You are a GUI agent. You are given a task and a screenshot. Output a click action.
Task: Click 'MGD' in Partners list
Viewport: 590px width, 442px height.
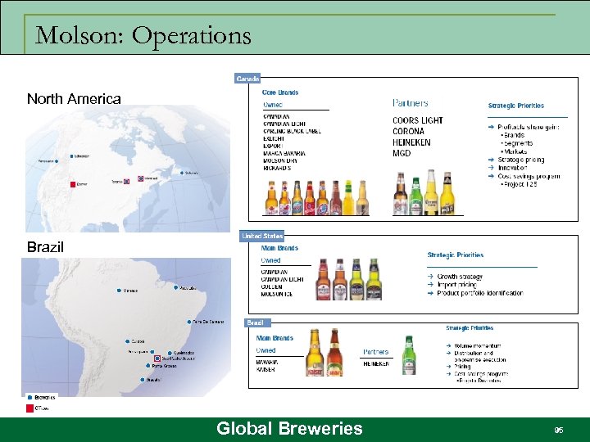[402, 153]
